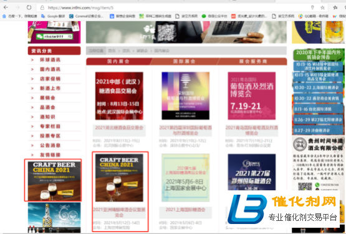Image resolution: width=346 pixels, height=234 pixels.
Task: Click the 2021第四届深圳国际葡萄酒与烈酒博览会 title
Action: pyautogui.click(x=186, y=130)
